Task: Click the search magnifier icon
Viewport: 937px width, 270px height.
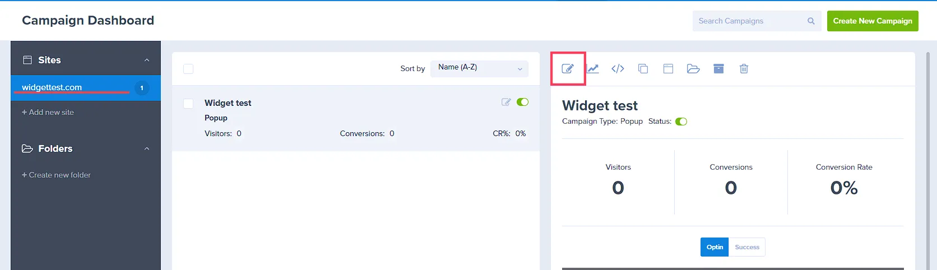Action: point(811,21)
